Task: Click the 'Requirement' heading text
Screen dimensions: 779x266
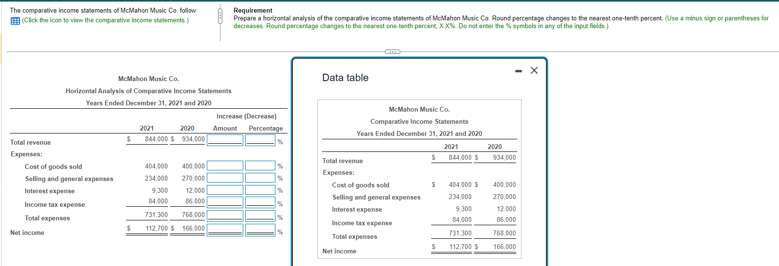Action: click(253, 10)
